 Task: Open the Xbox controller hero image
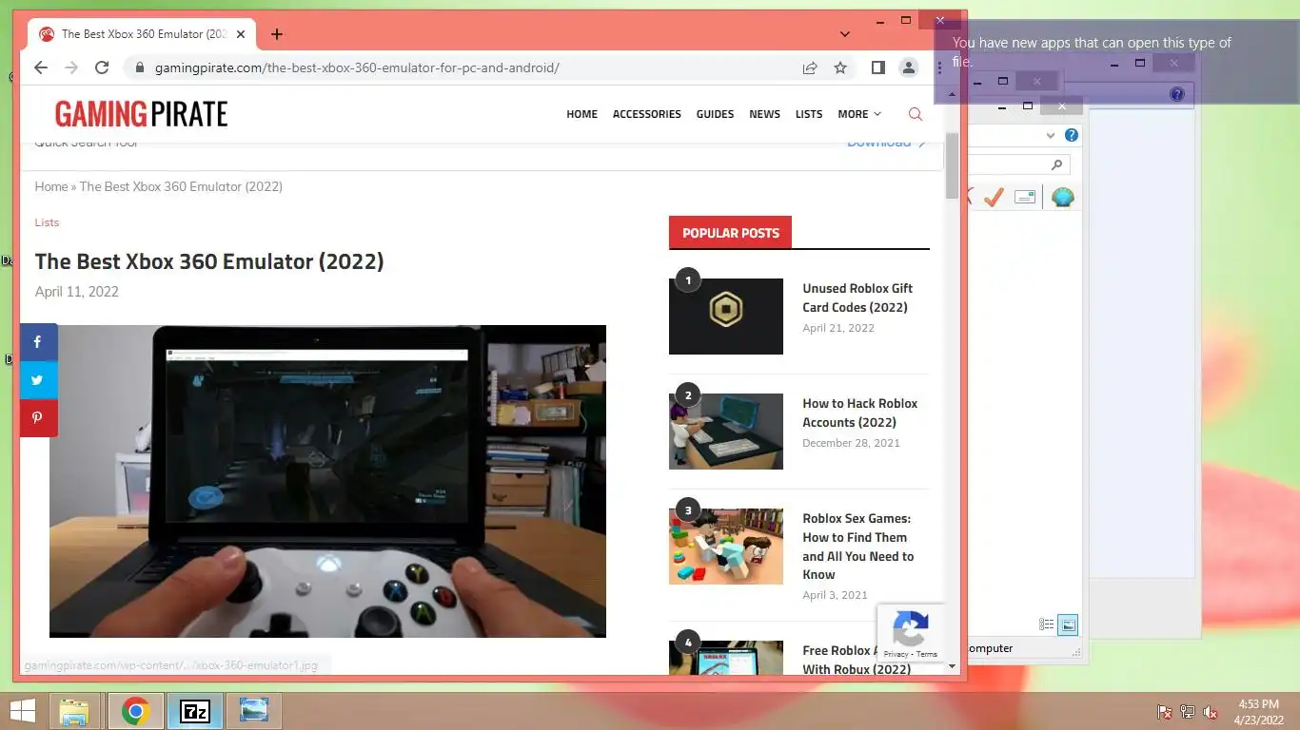(327, 481)
